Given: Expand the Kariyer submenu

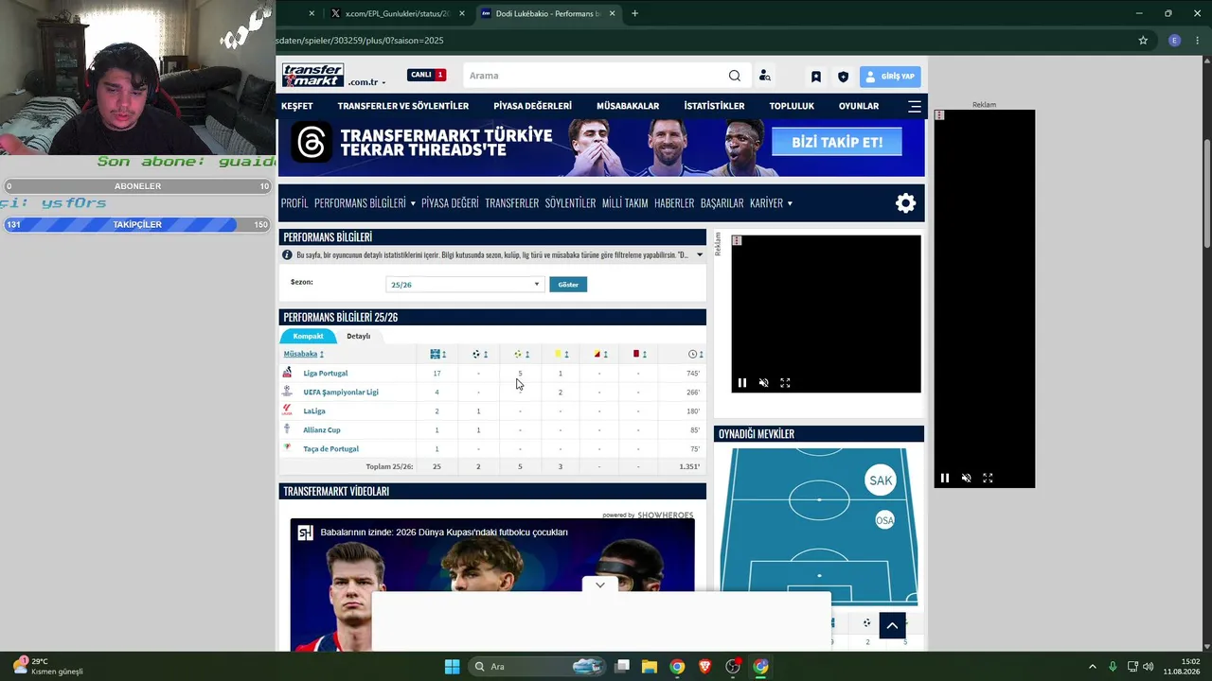Looking at the screenshot, I should pos(790,203).
